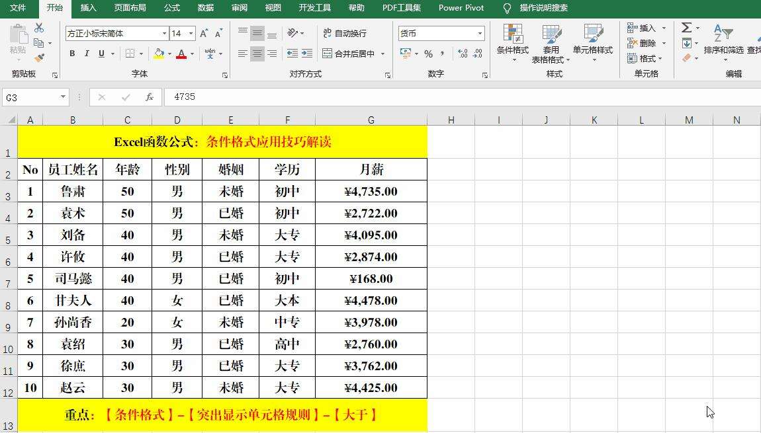Open the number format 货币 dropdown

tap(480, 34)
